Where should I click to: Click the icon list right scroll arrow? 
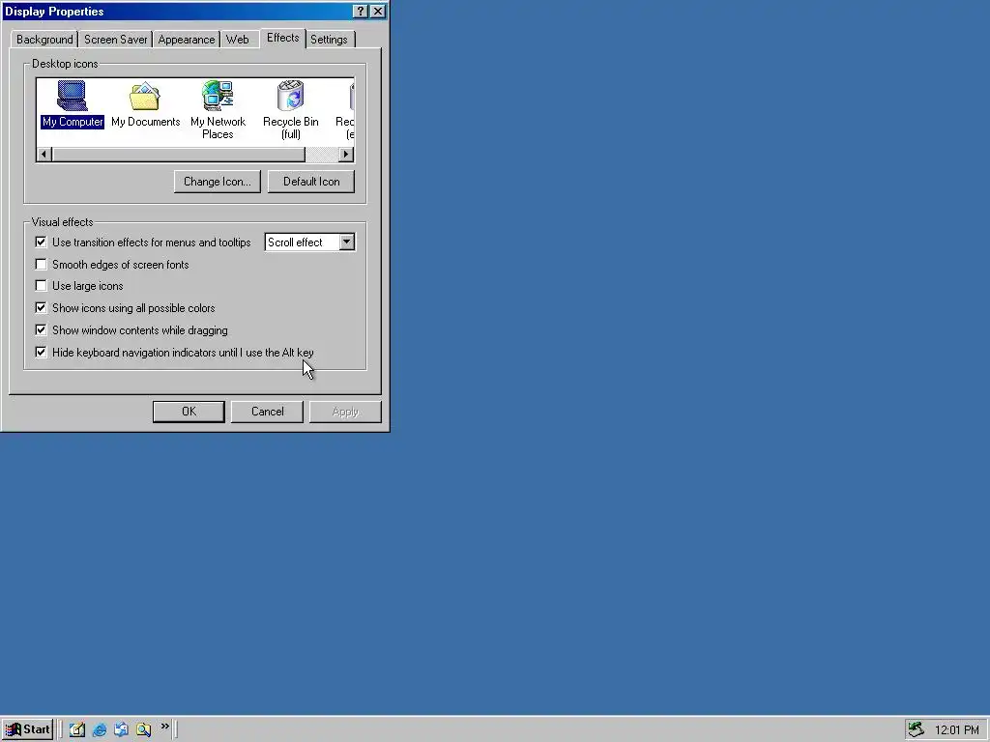[346, 154]
